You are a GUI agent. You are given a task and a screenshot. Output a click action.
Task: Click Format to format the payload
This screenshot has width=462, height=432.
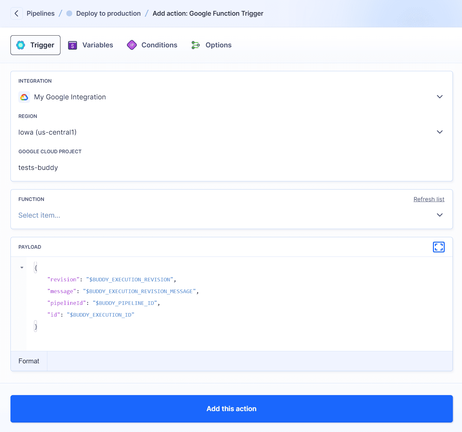pos(29,361)
